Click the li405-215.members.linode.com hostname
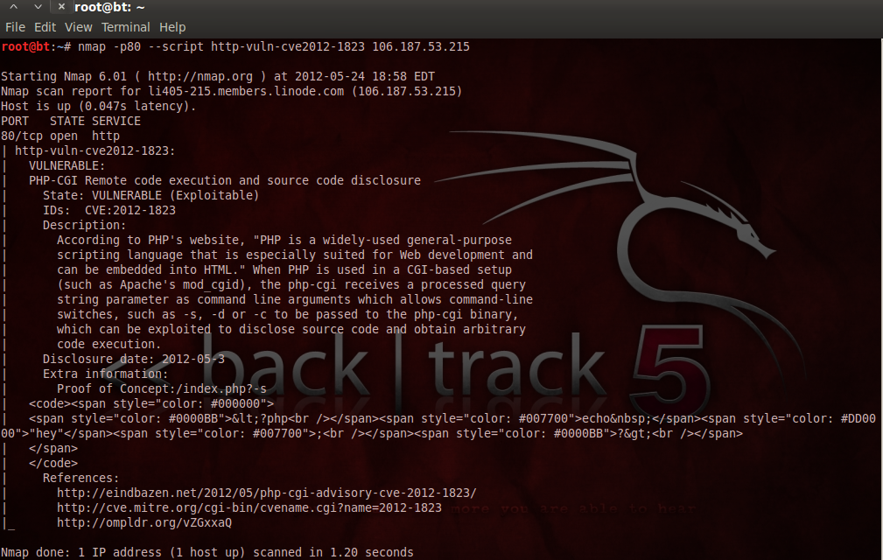Image resolution: width=883 pixels, height=560 pixels. click(246, 91)
